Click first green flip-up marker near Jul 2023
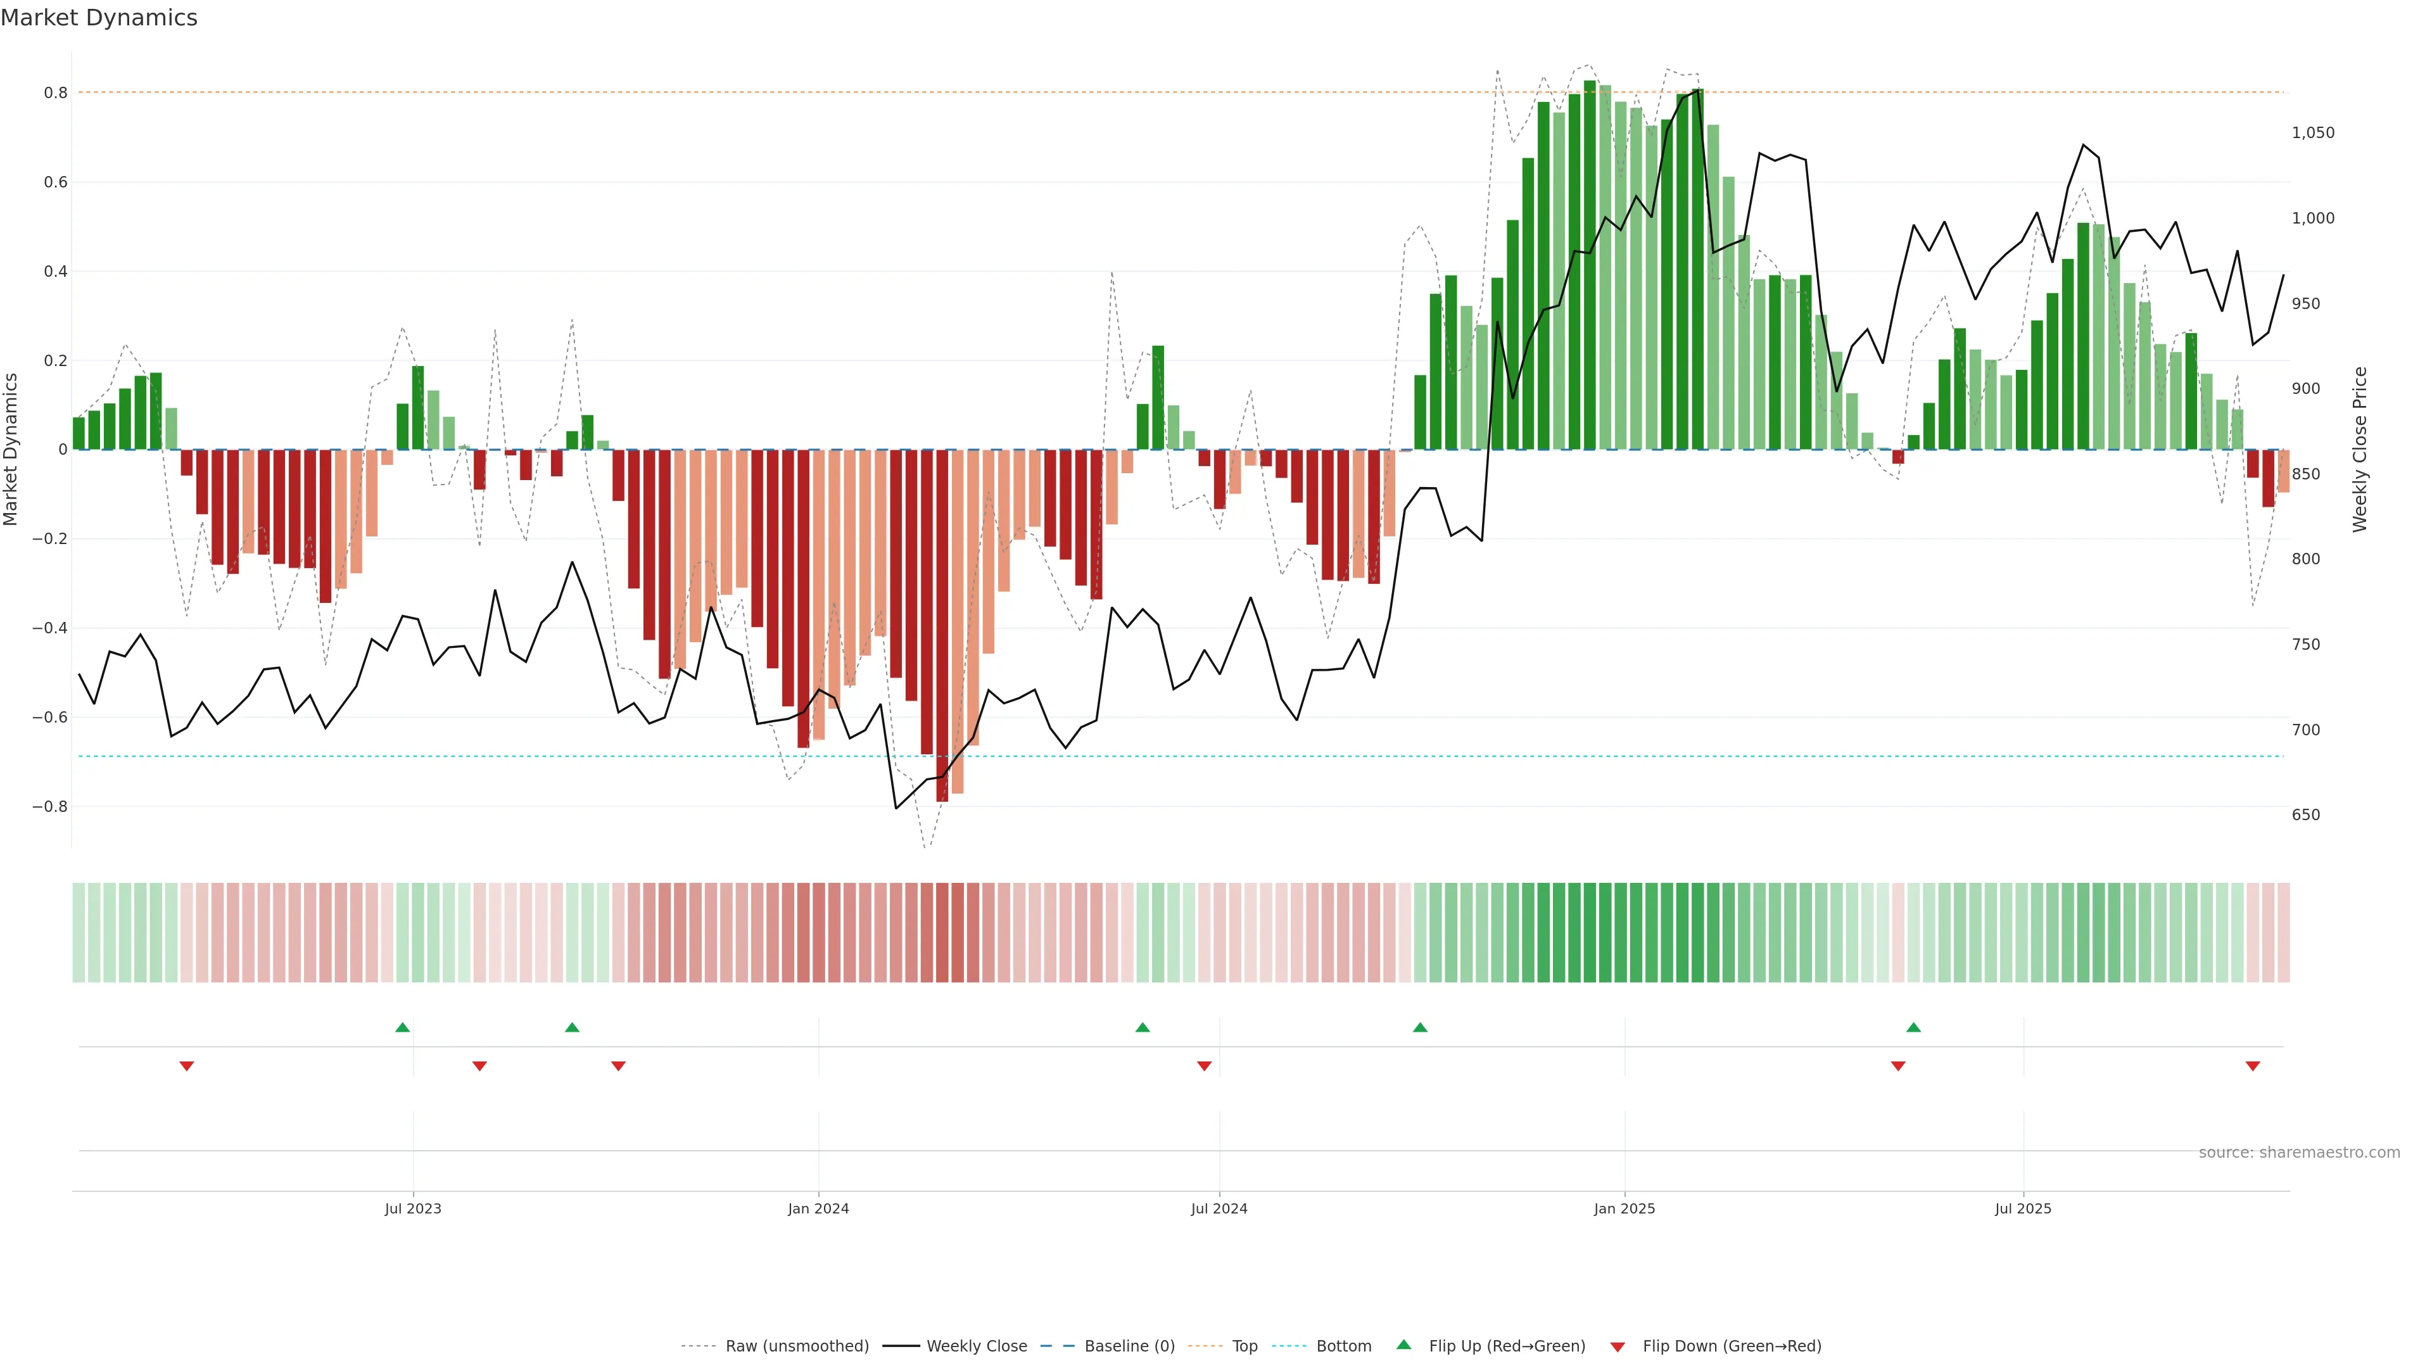 pos(402,1027)
